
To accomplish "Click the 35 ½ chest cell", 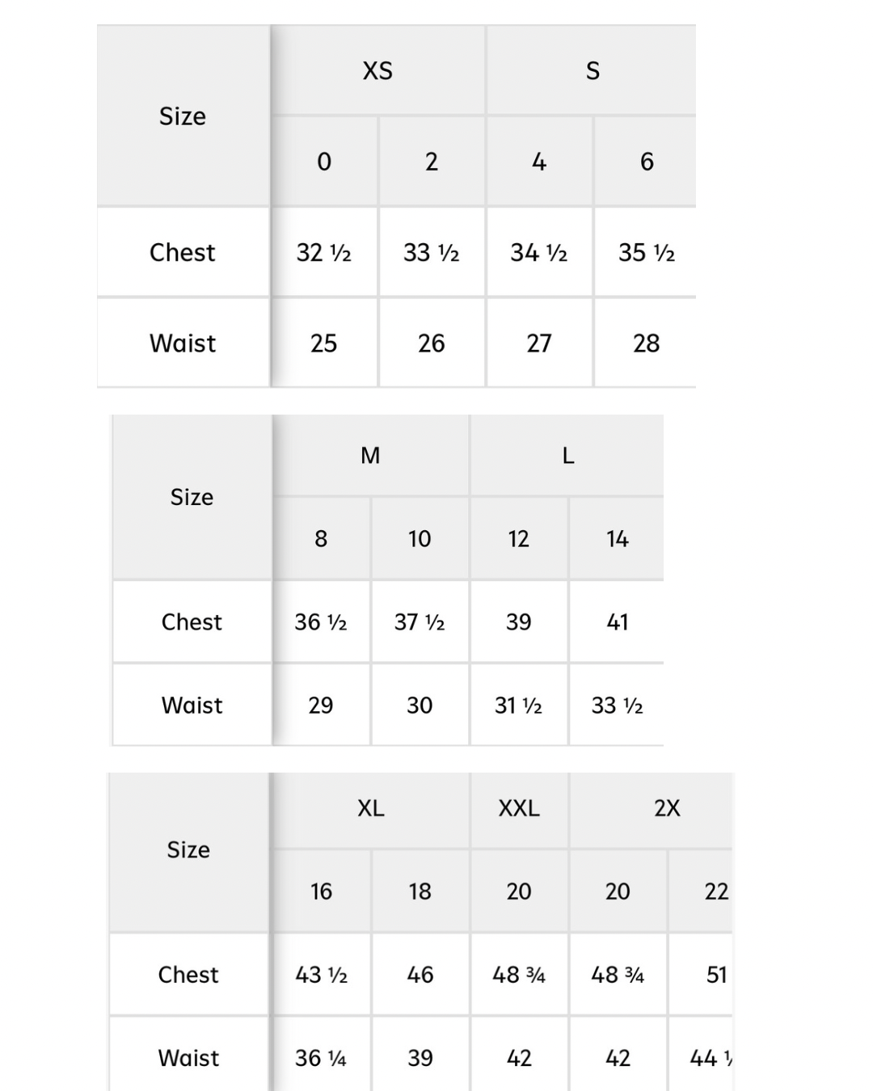I will click(x=647, y=253).
